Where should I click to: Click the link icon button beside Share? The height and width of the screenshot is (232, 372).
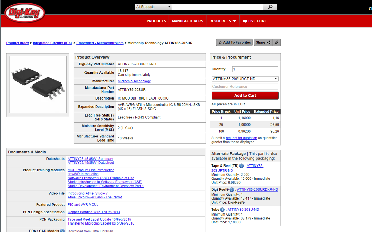[x=277, y=42]
